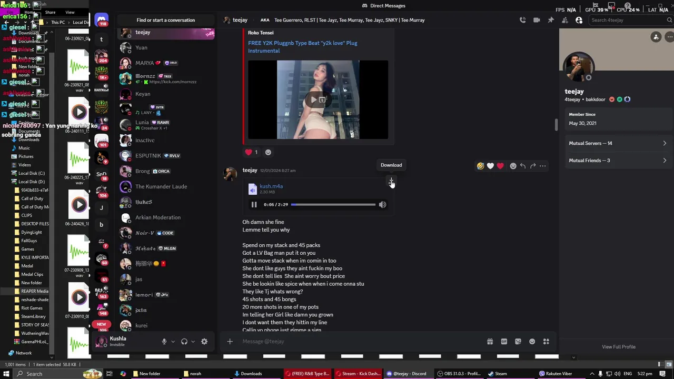Open the Apps launcher in message bar
674x379 pixels.
coord(546,342)
